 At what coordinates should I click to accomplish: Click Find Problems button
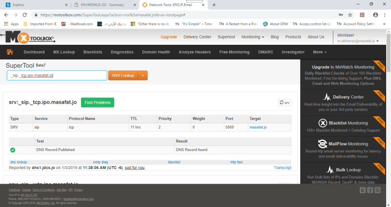(97, 102)
